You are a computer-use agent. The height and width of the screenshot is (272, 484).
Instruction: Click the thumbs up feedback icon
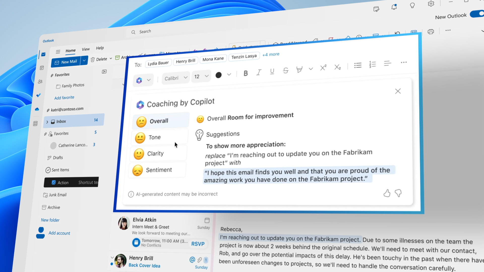[387, 193]
